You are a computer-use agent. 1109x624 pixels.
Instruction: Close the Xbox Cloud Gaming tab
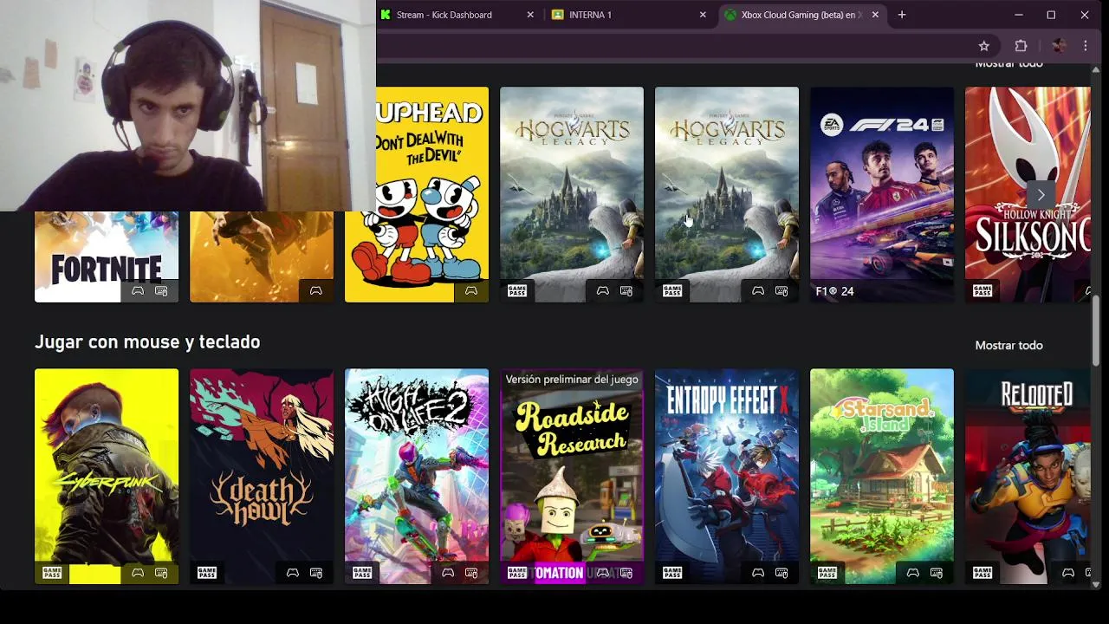coord(875,15)
